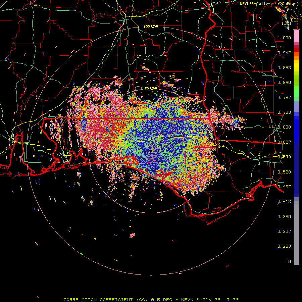Pick the light green swatch beside 0.787
The height and width of the screenshot is (302, 302).
[296, 99]
